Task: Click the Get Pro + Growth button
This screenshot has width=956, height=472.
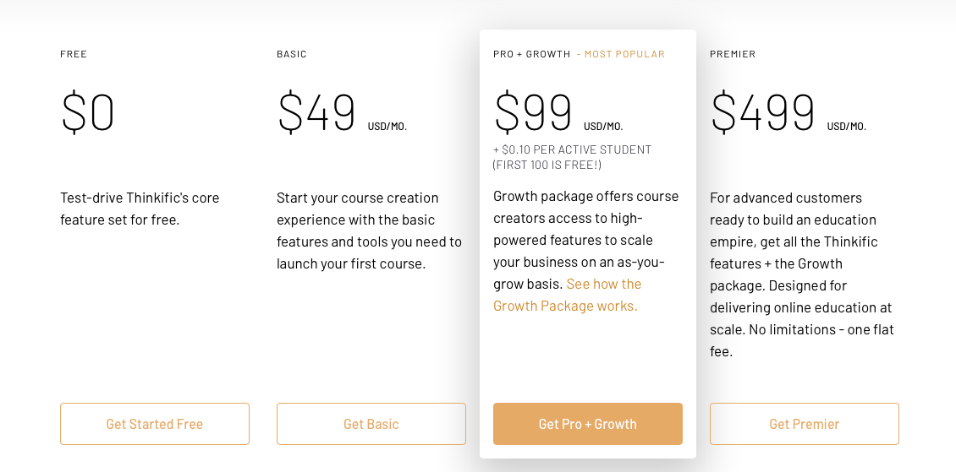Action: point(588,424)
